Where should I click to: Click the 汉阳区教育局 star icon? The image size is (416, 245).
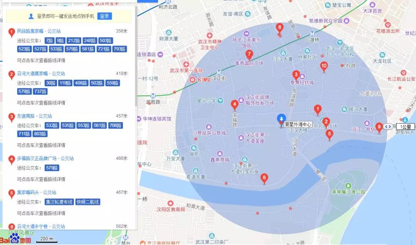click(170, 203)
